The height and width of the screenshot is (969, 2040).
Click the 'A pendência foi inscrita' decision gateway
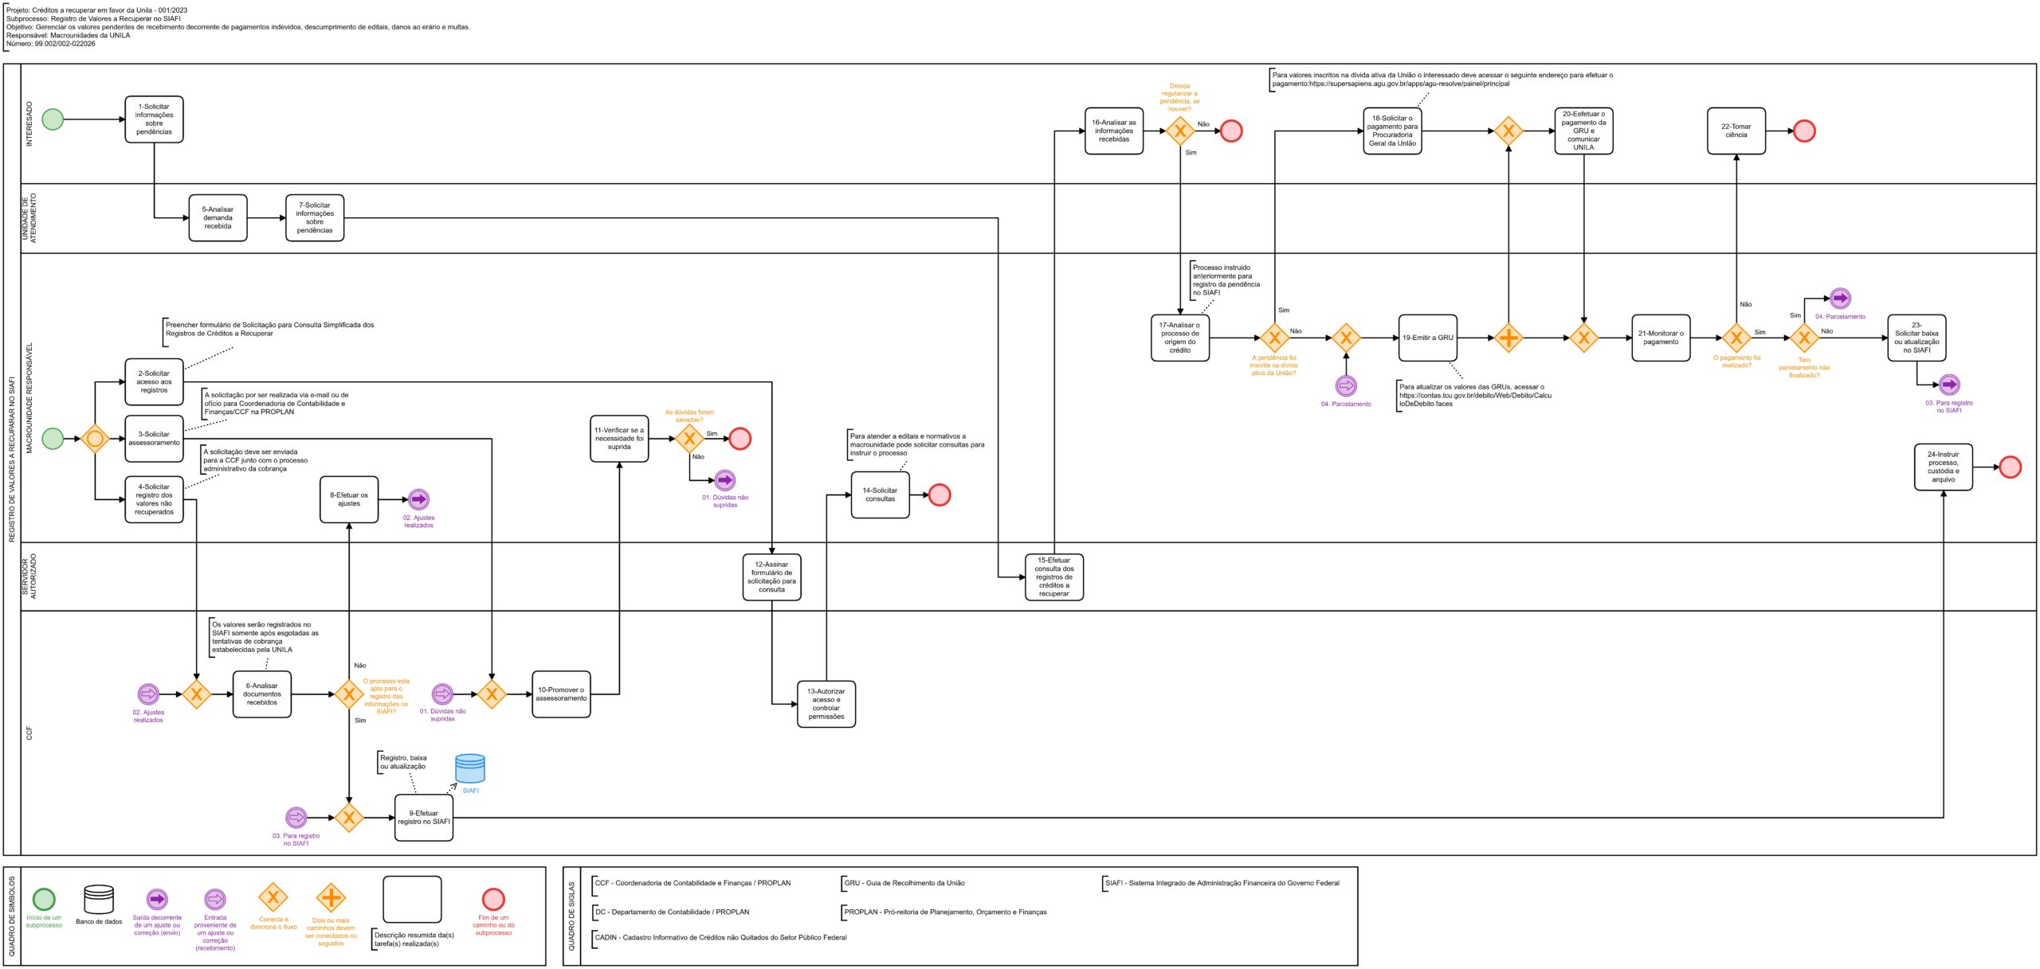(x=1273, y=338)
